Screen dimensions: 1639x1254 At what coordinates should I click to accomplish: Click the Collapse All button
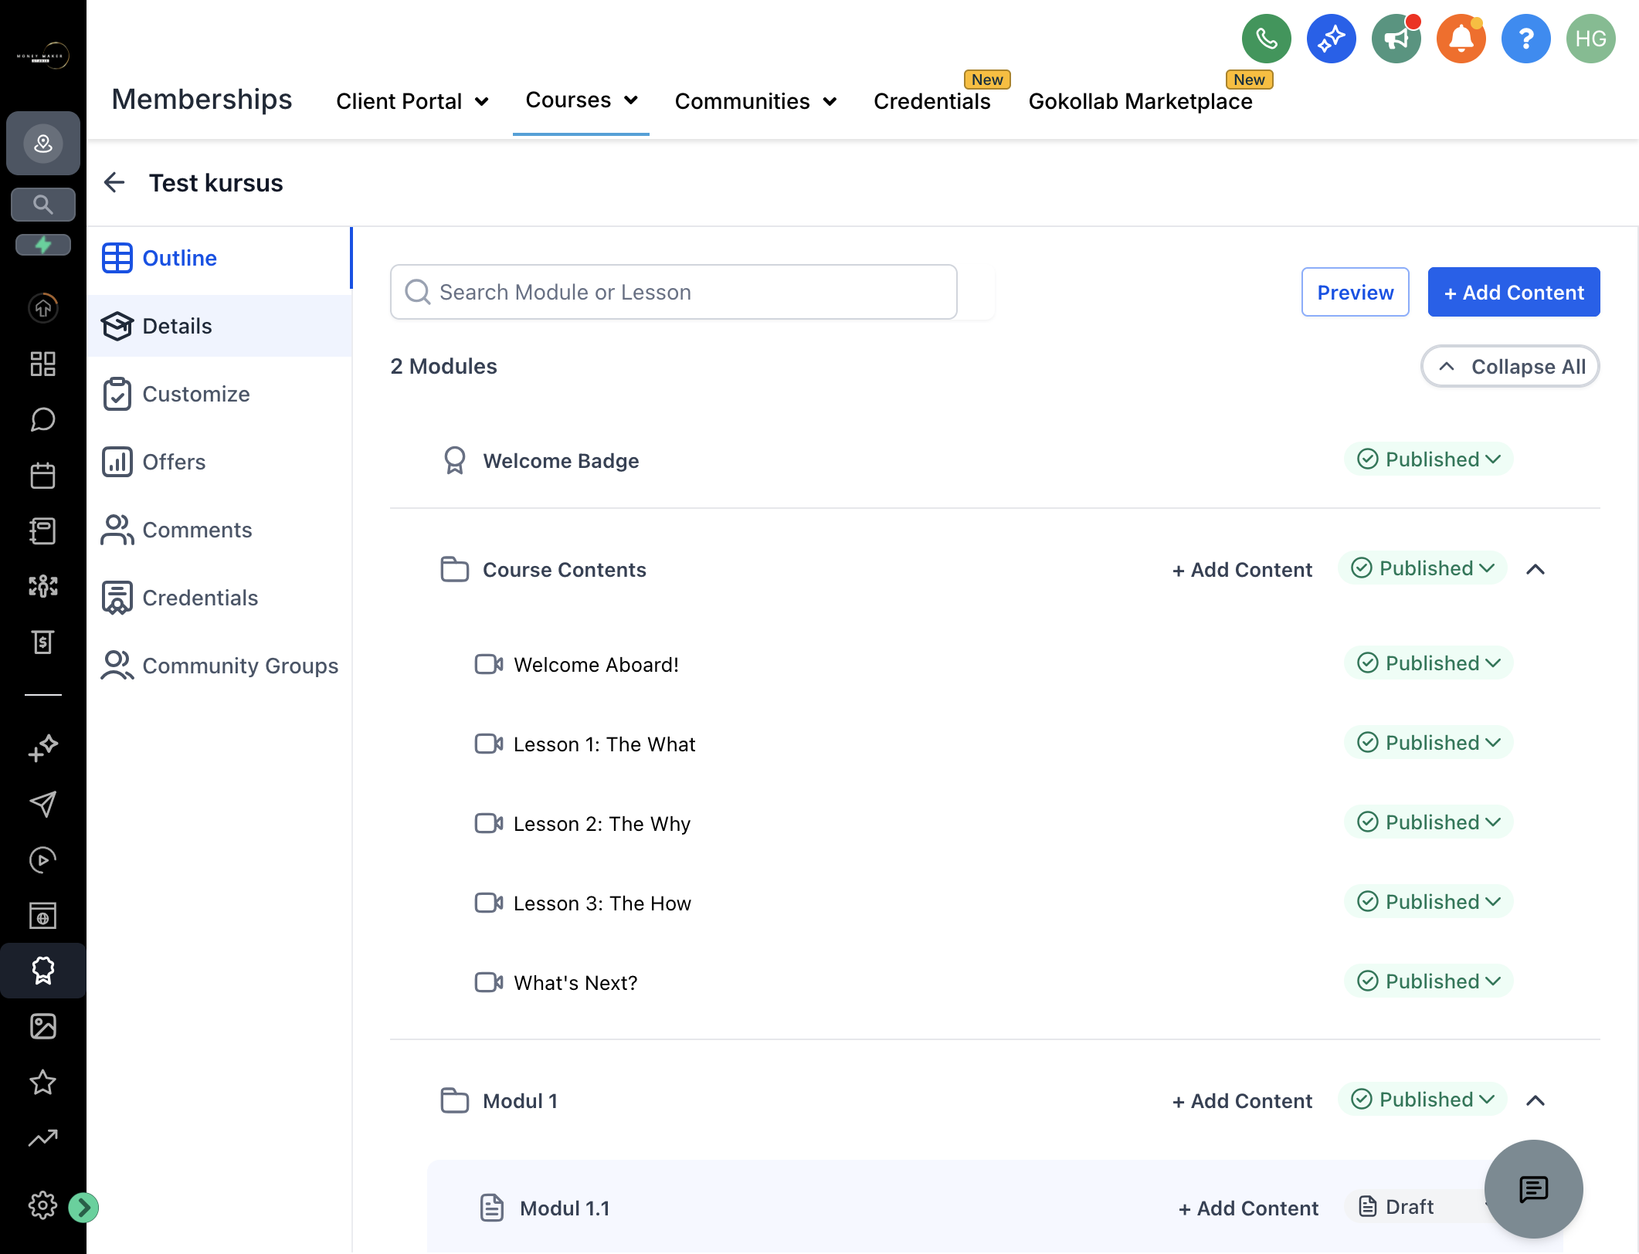coord(1510,366)
